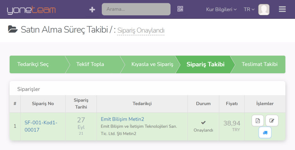Download the order PDF file
Viewport: 295px width, 150px height.
point(258,121)
